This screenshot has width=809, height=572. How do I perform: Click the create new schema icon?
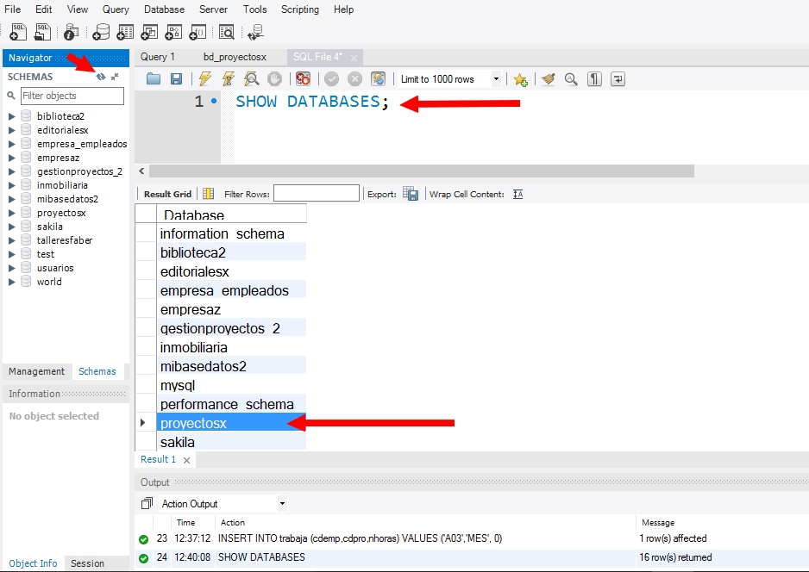coord(101,32)
